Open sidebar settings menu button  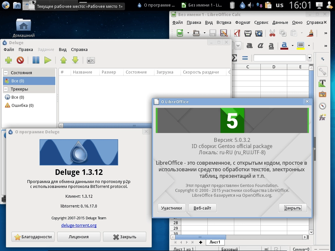(x=323, y=59)
